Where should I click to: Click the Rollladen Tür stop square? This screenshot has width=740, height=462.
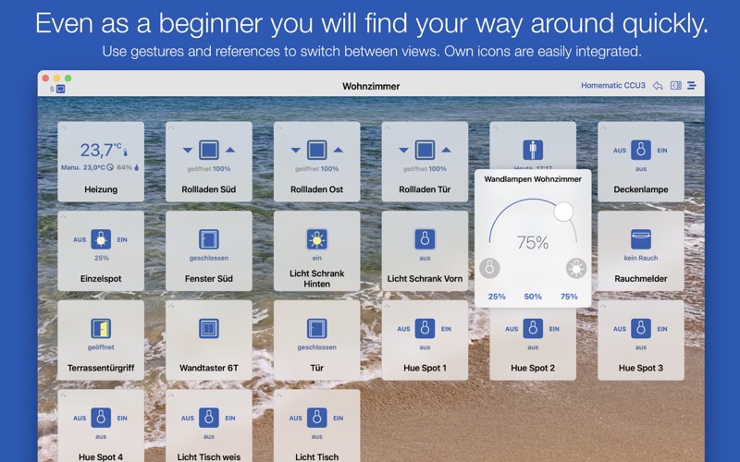tap(425, 150)
